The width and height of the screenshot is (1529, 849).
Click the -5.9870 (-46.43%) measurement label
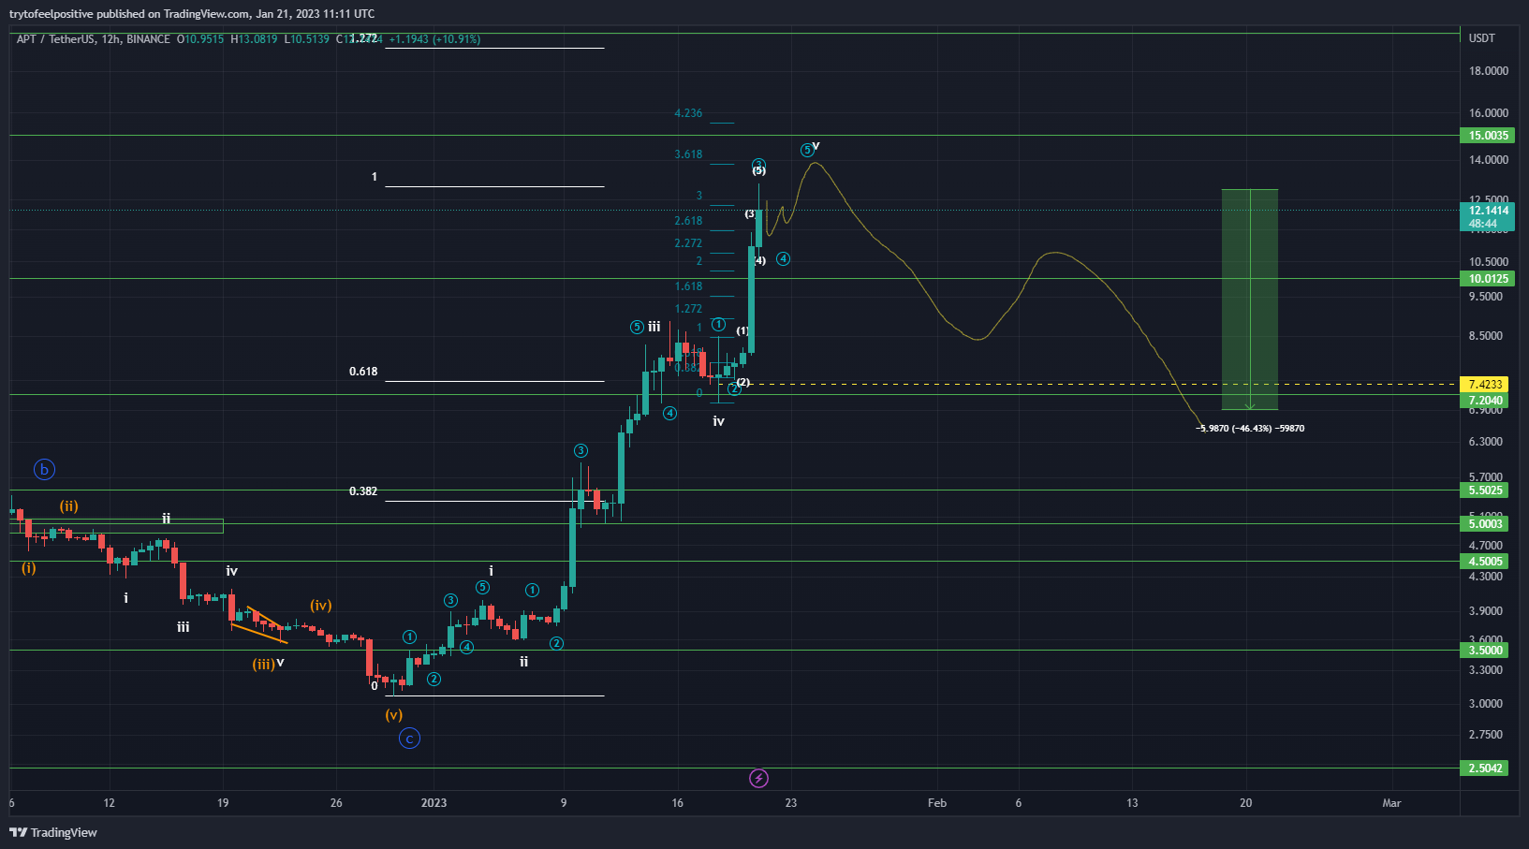pos(1250,429)
